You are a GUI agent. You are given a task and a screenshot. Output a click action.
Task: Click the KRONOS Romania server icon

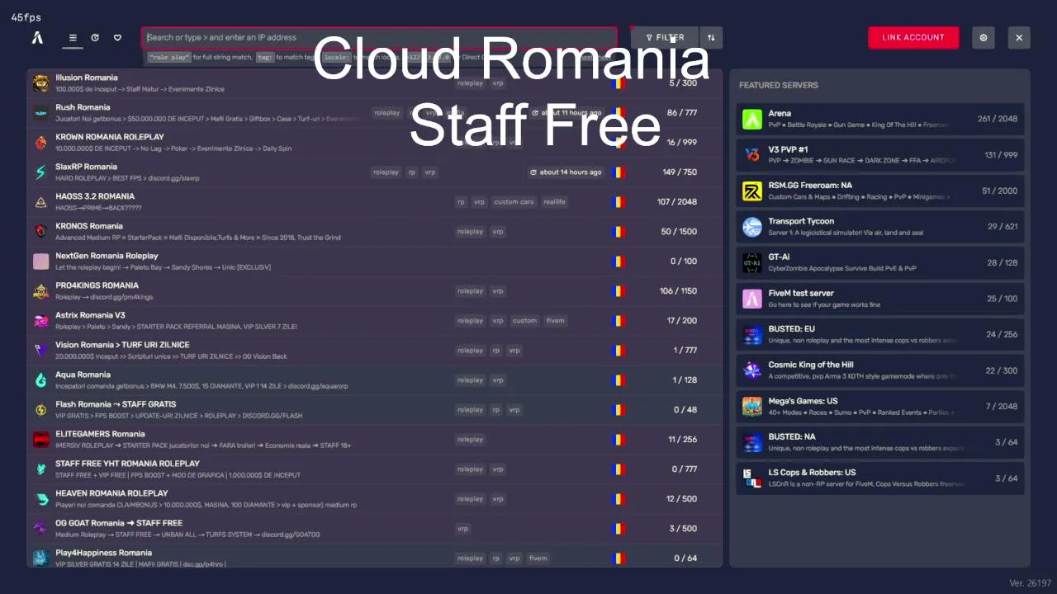(x=40, y=232)
